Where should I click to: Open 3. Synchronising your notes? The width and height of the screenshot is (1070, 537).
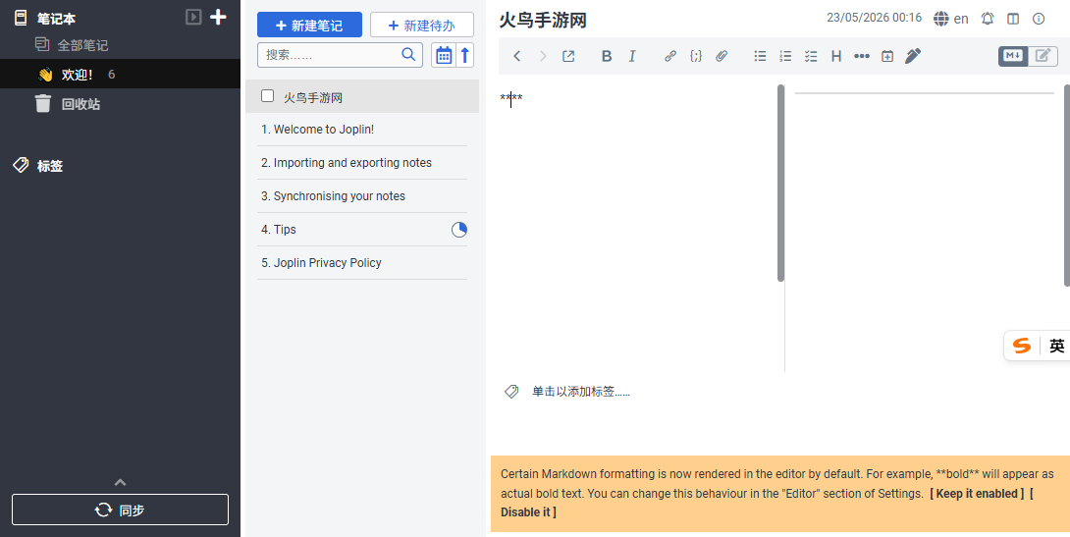362,195
